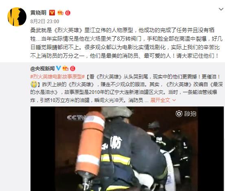Click the reposted 央视新闻 text body
Viewport: 225px width, 191px height.
(x=127, y=89)
